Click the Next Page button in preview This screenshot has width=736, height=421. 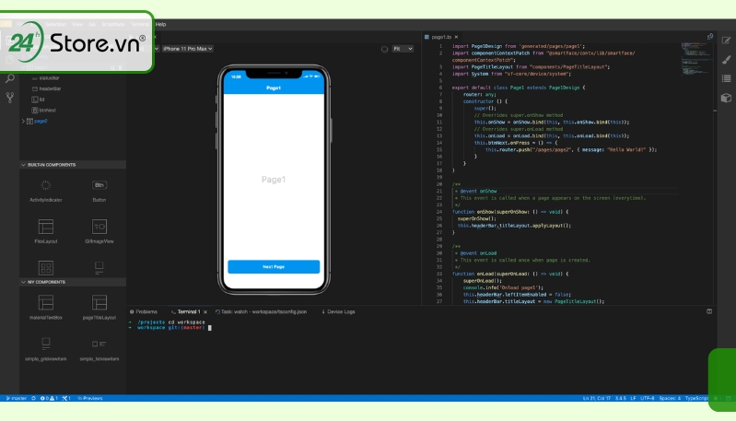tap(274, 266)
